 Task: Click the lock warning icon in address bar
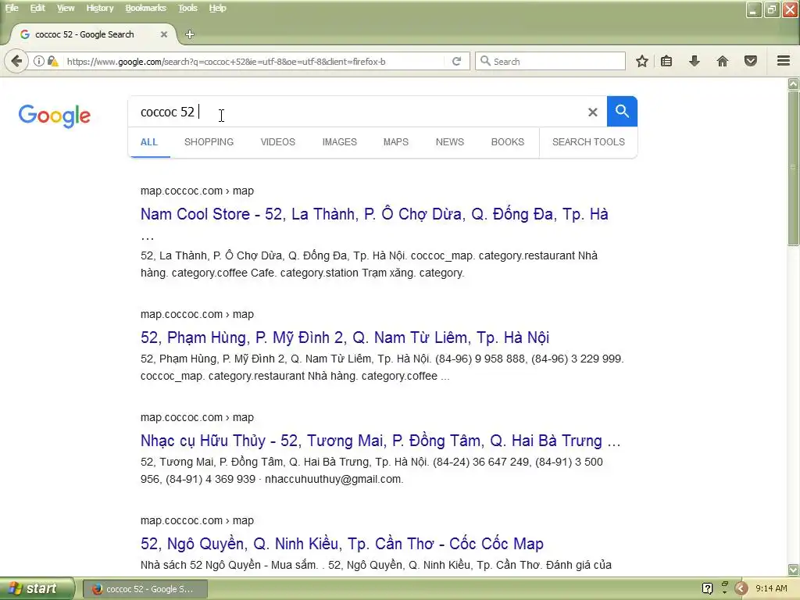tap(52, 62)
